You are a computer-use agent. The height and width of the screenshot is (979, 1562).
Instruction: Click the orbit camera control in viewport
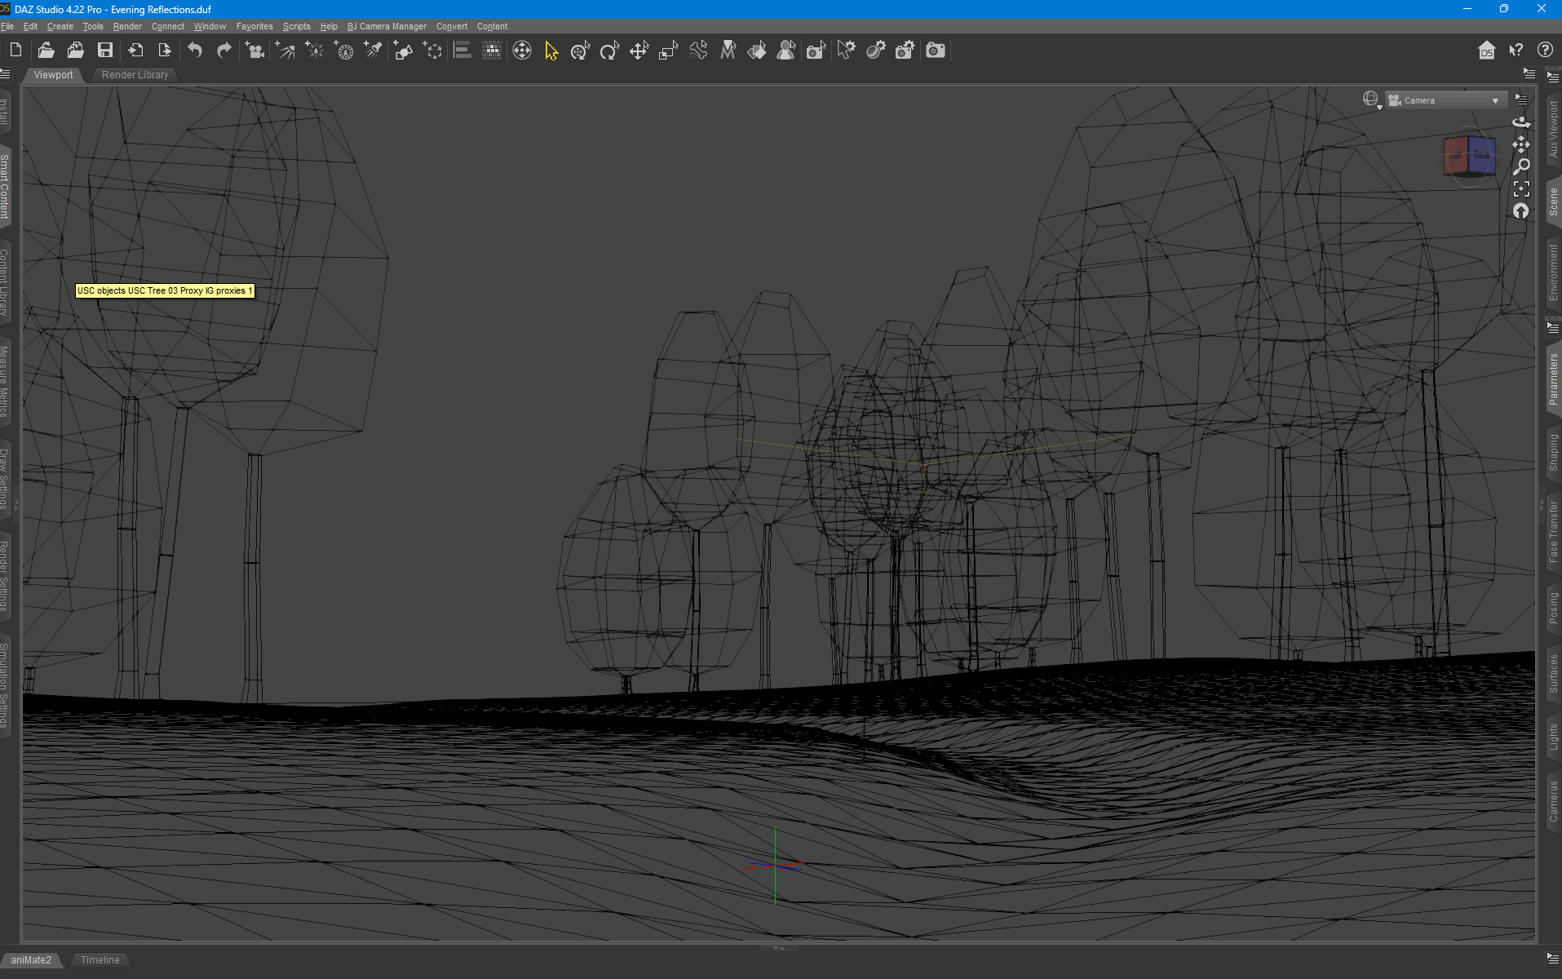pos(1521,122)
